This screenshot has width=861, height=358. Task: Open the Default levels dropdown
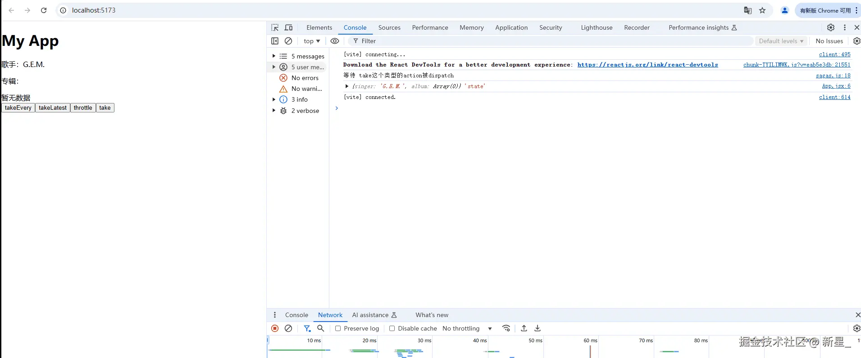tap(781, 41)
